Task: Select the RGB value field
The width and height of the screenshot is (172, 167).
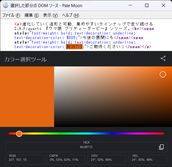Action: click(25, 160)
